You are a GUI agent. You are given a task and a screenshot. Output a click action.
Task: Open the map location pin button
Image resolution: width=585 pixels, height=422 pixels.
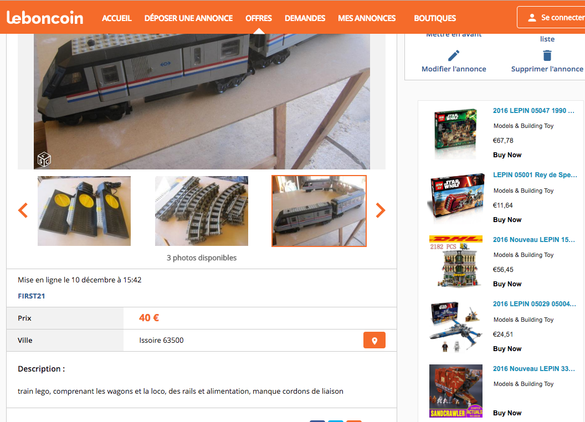(x=374, y=340)
